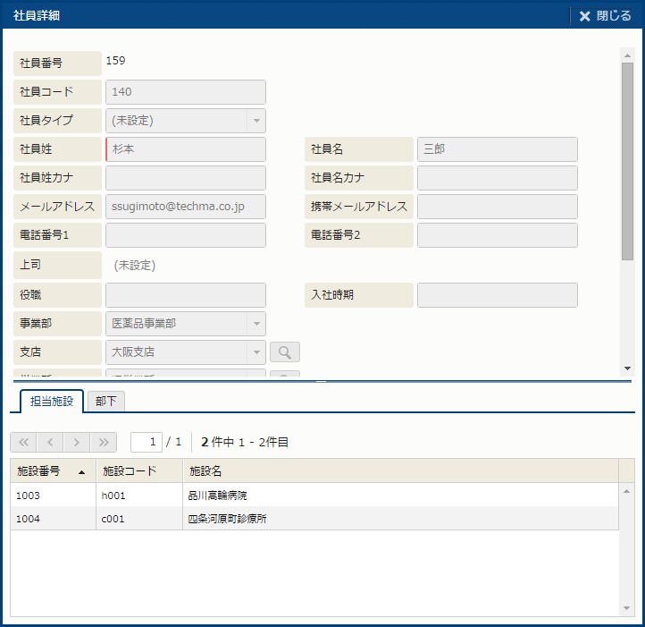Select the 担当施設 tab

coord(51,402)
